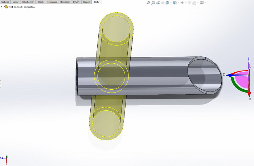Viewport: 254px width, 166px height.
Task: Open the Oberflächen tab
Action: [28, 2]
